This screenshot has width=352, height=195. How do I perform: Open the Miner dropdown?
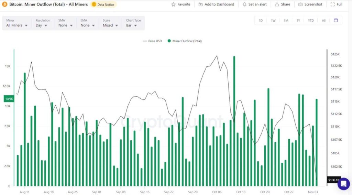(16, 25)
